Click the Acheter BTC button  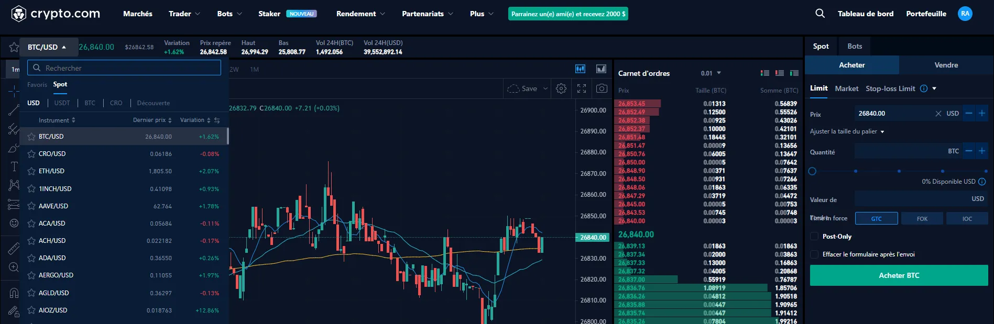(899, 275)
